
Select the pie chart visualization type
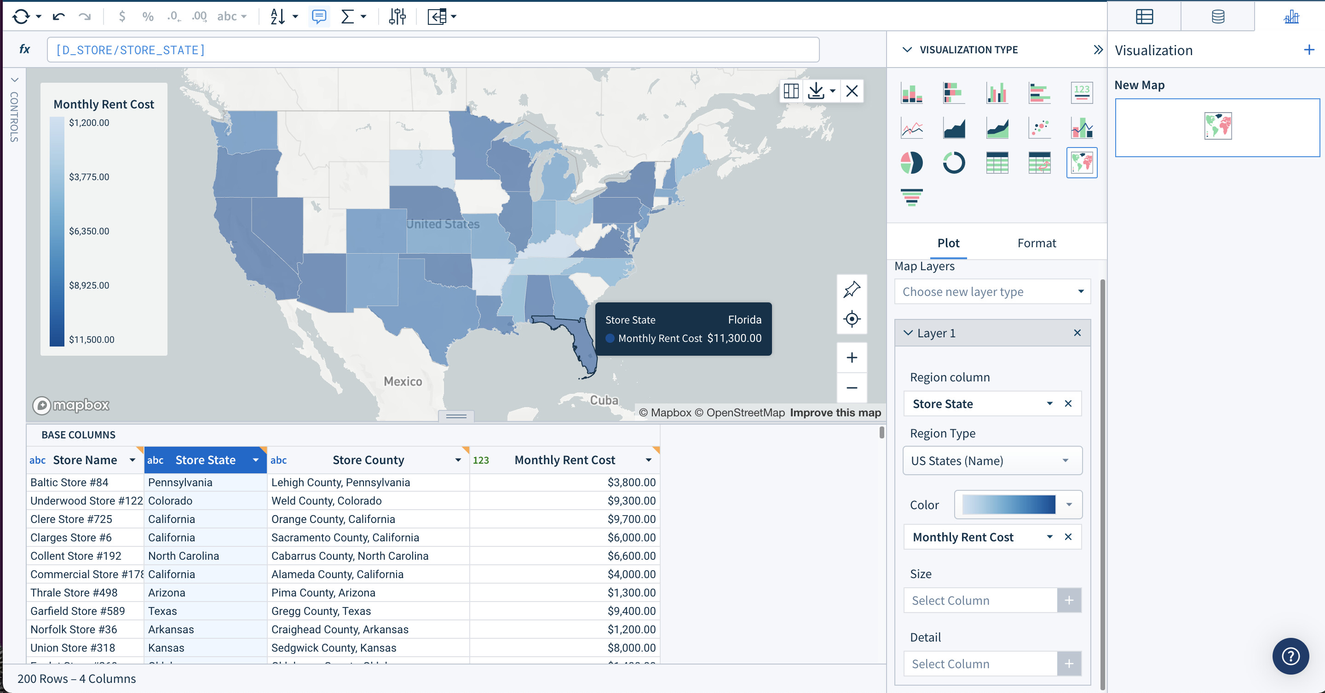(x=912, y=162)
